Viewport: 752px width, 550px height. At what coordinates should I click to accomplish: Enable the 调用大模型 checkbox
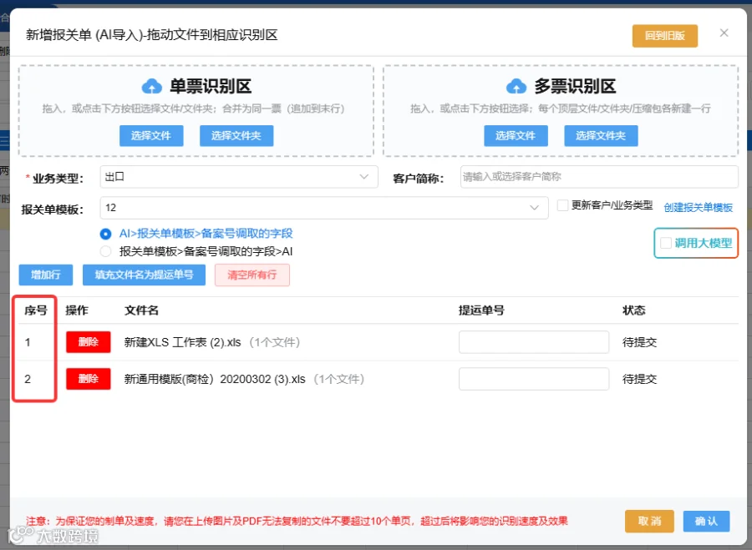[666, 243]
